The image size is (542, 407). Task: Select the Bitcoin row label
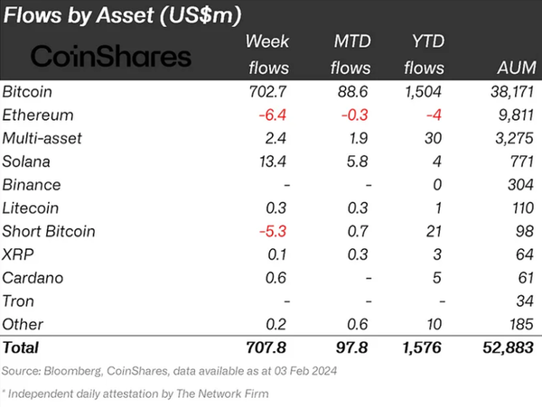(x=30, y=91)
